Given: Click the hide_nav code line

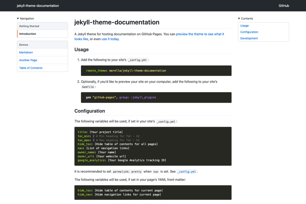Looking at the screenshot, I should click(119, 195).
